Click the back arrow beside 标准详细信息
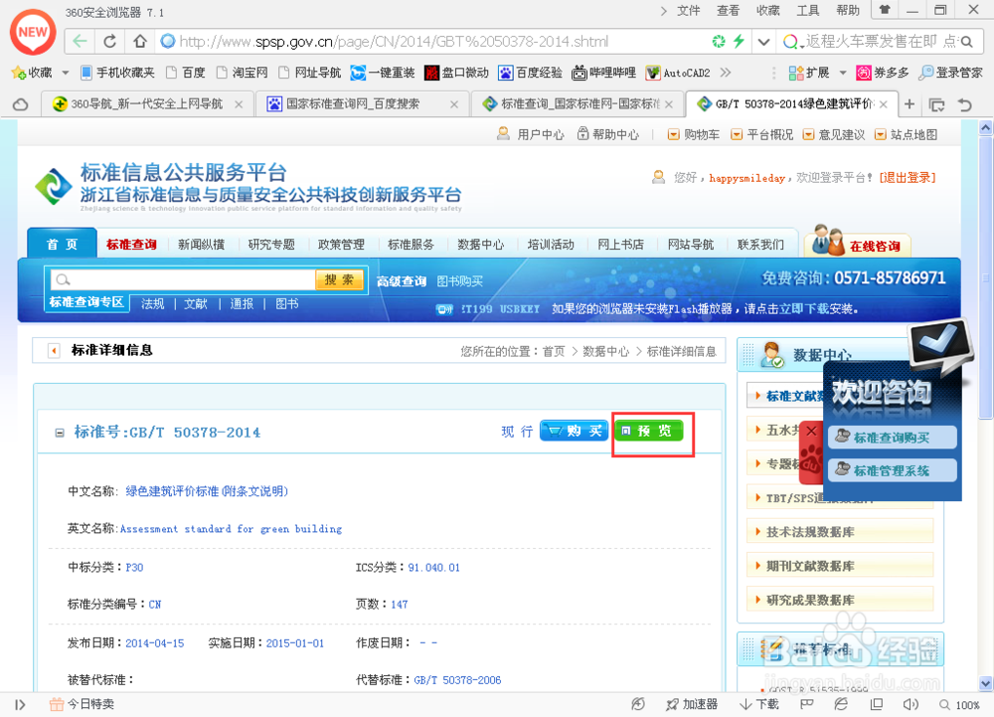 54,350
